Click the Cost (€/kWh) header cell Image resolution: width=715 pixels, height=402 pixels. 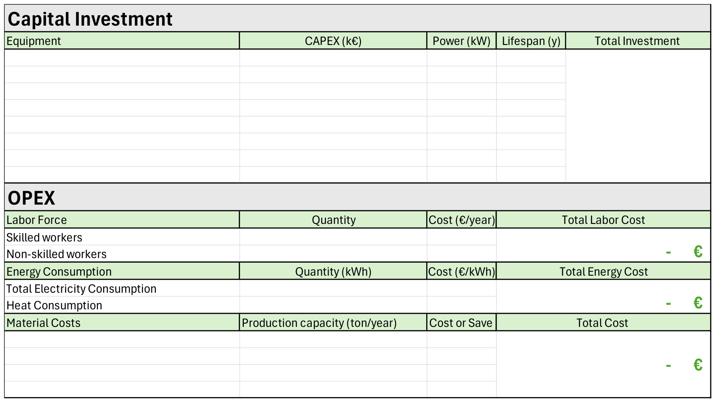point(461,272)
